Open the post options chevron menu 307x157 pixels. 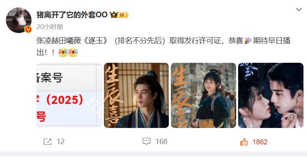(x=299, y=9)
